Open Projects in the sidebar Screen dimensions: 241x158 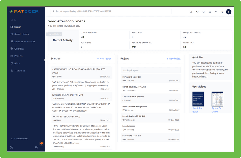coord(18,56)
